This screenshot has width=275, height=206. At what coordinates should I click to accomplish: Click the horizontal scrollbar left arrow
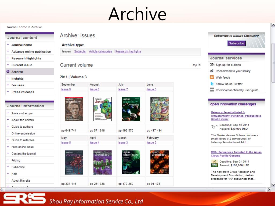[x=2, y=190]
